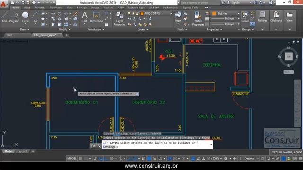This screenshot has height=170, width=303.
Task: Open the Clipboard panel
Action: [276, 17]
